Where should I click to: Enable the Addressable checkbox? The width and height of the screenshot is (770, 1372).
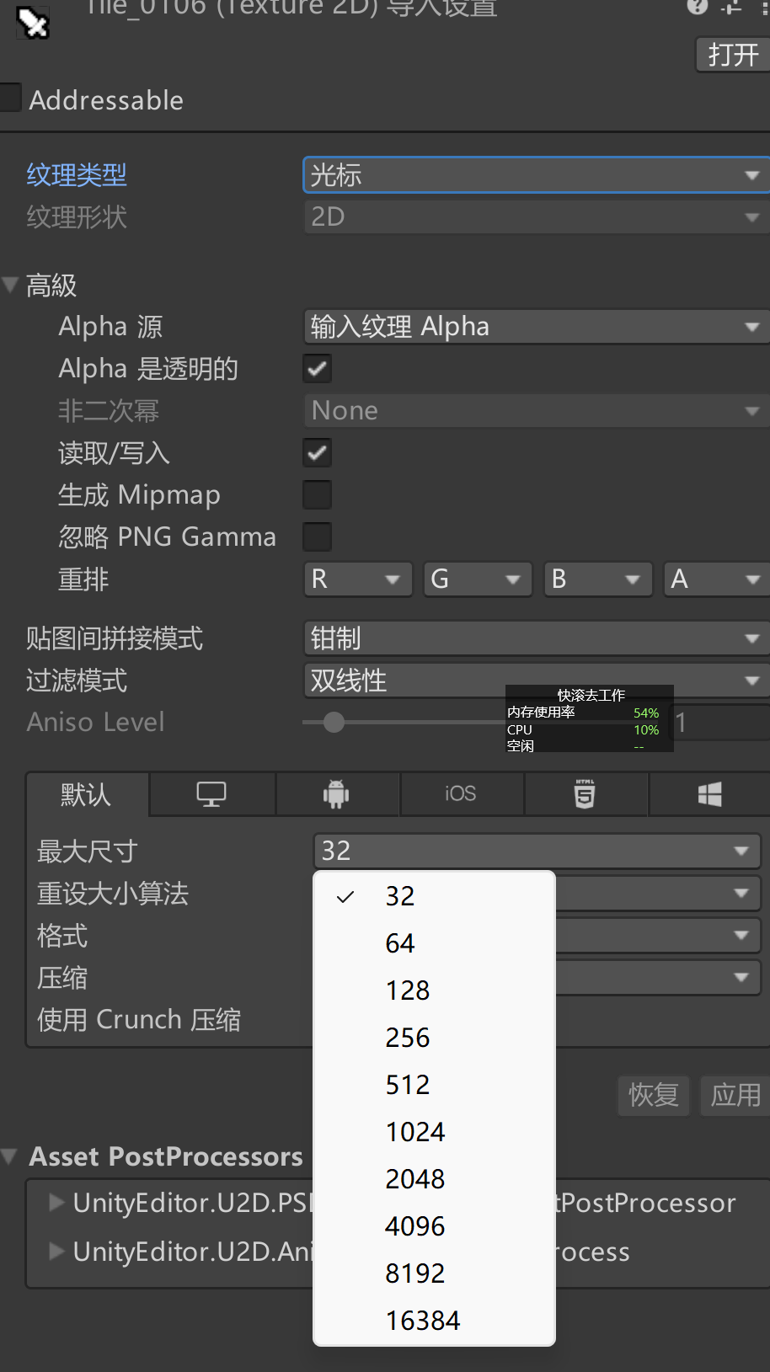(11, 98)
